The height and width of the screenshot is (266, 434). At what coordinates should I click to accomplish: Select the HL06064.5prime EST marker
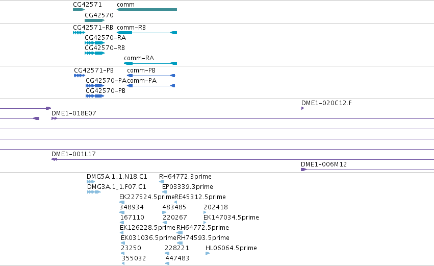coord(208,254)
